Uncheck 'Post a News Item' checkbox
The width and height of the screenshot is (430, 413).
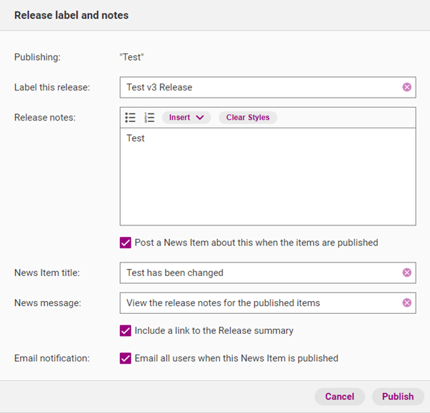[126, 243]
